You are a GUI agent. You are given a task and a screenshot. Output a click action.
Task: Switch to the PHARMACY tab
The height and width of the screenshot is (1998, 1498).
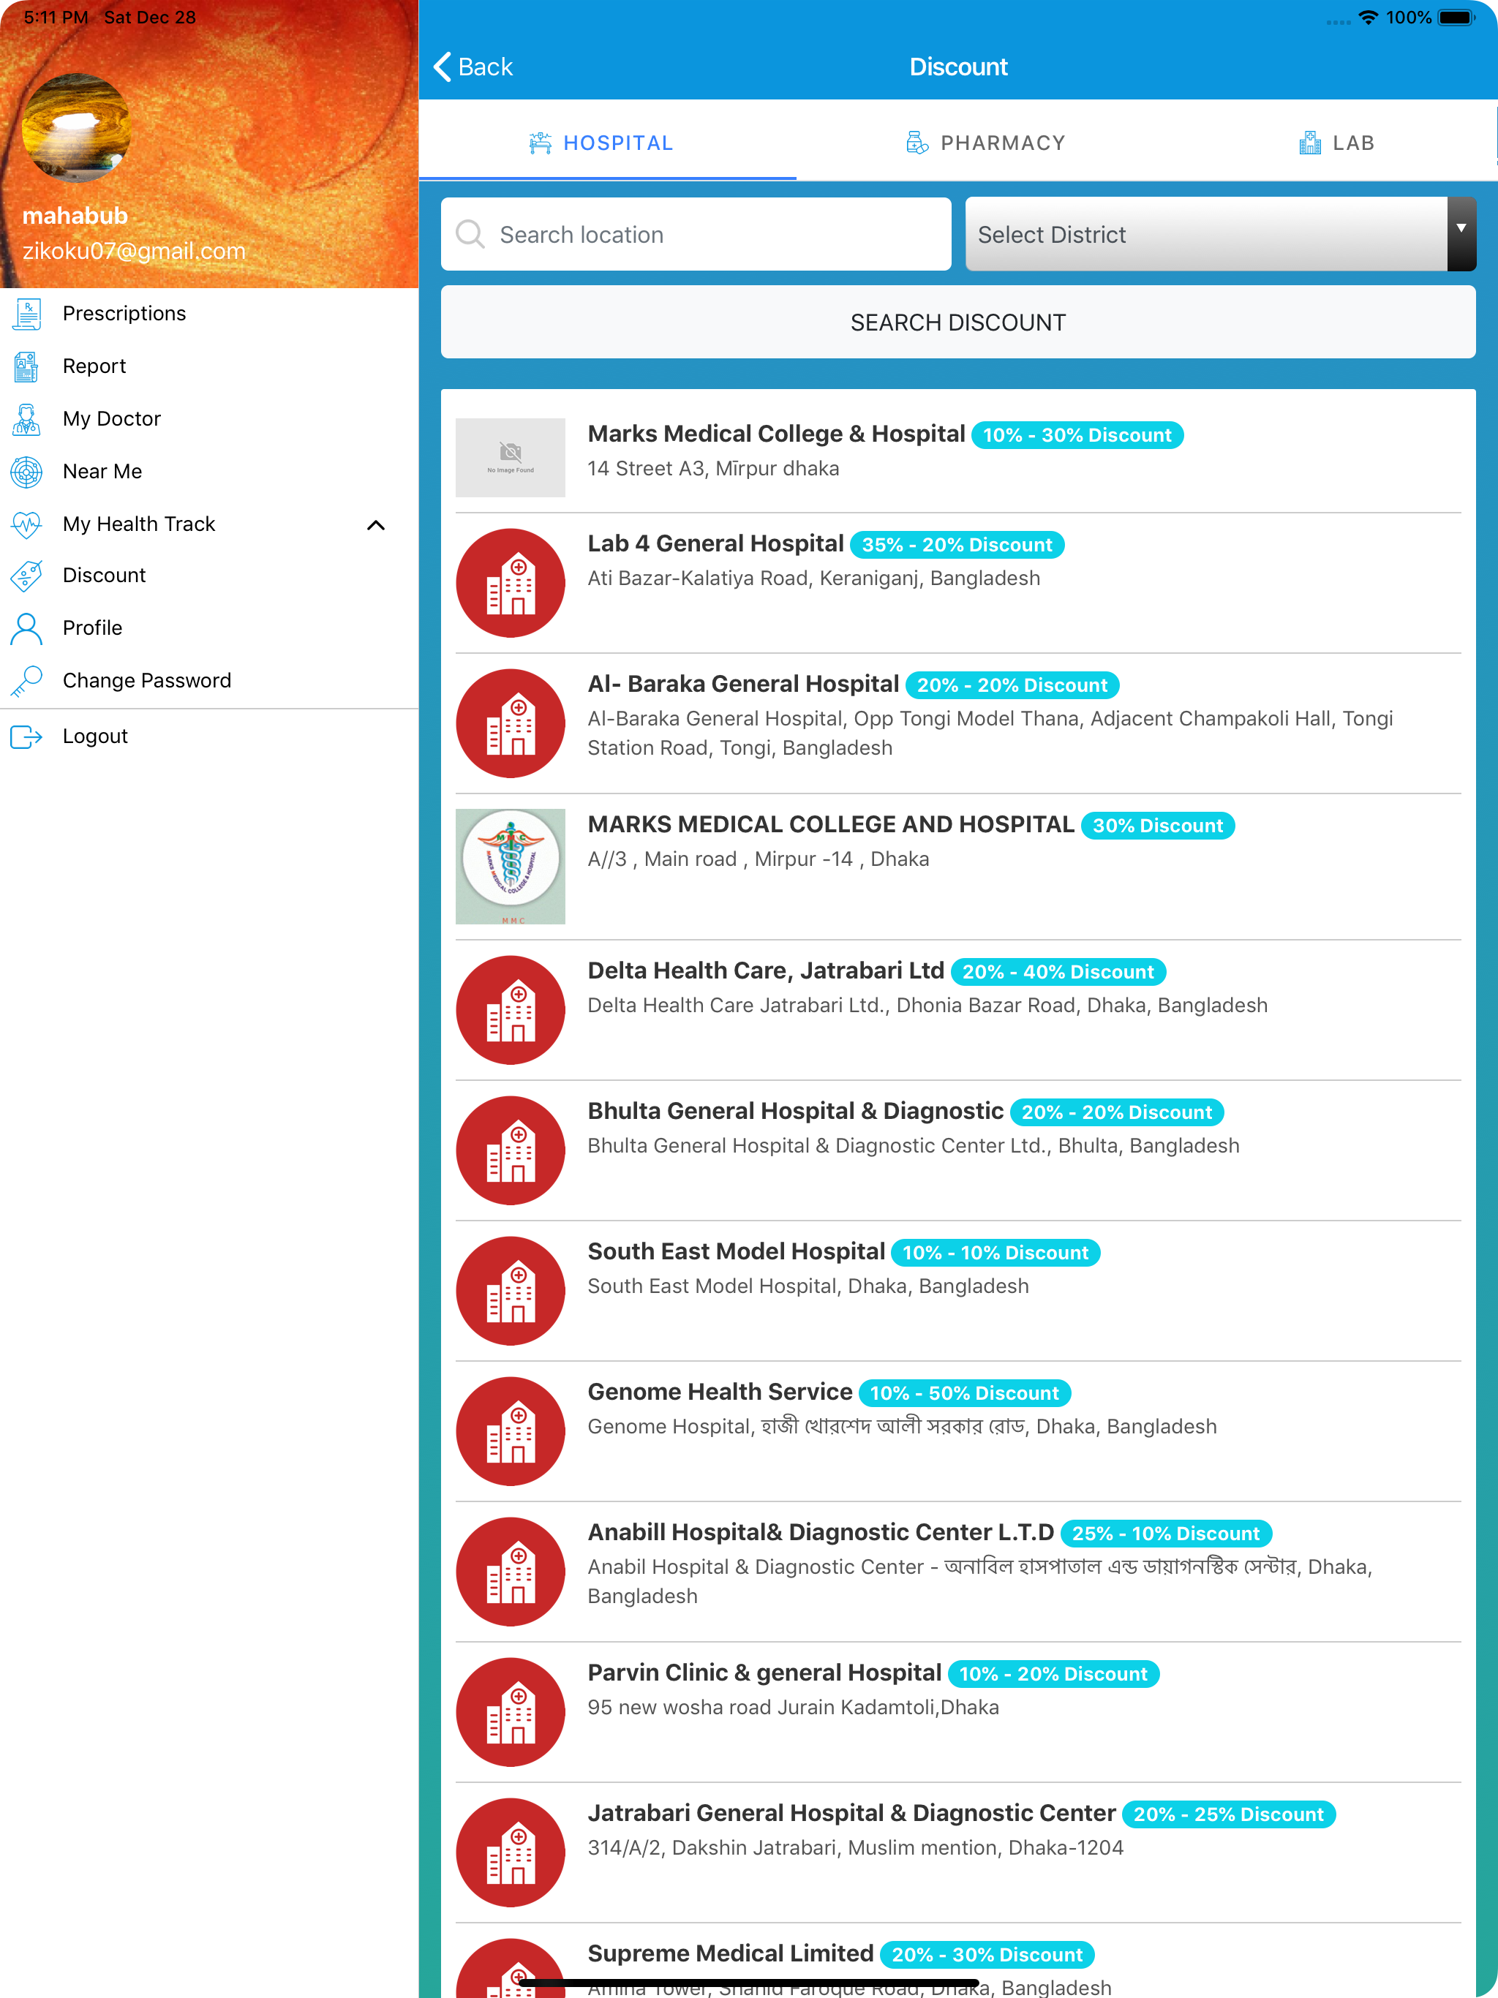point(985,143)
